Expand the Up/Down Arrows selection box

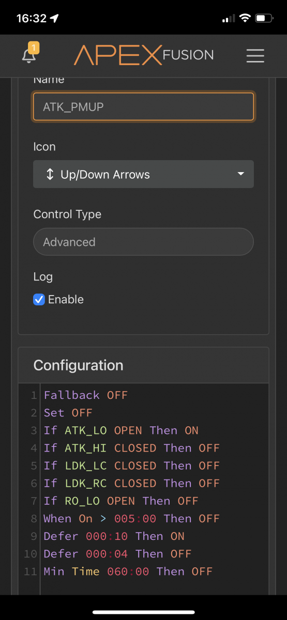[143, 174]
